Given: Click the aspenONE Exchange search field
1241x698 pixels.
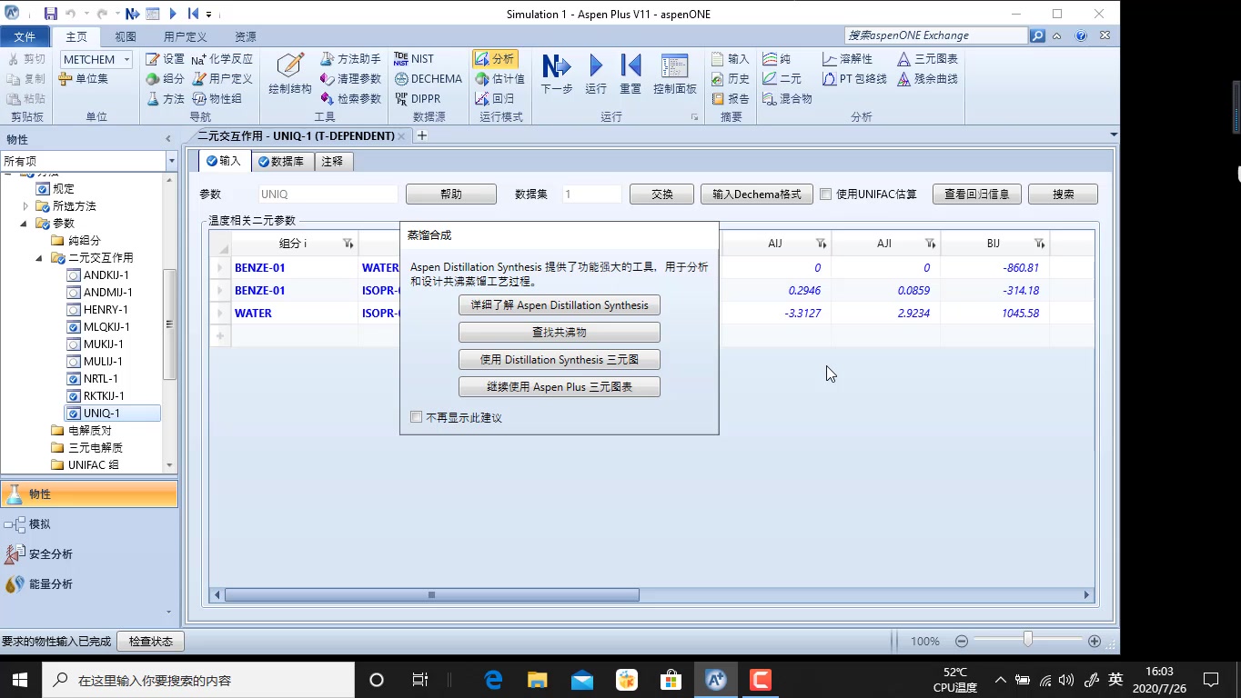Looking at the screenshot, I should 936,35.
